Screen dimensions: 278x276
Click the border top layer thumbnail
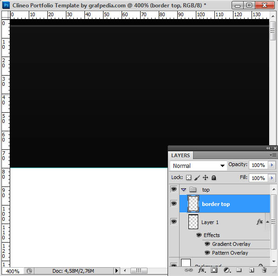pyautogui.click(x=193, y=204)
